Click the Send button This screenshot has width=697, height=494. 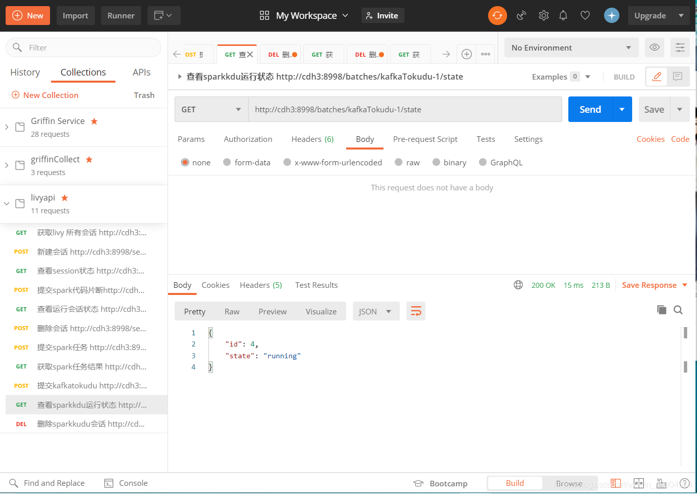[590, 109]
